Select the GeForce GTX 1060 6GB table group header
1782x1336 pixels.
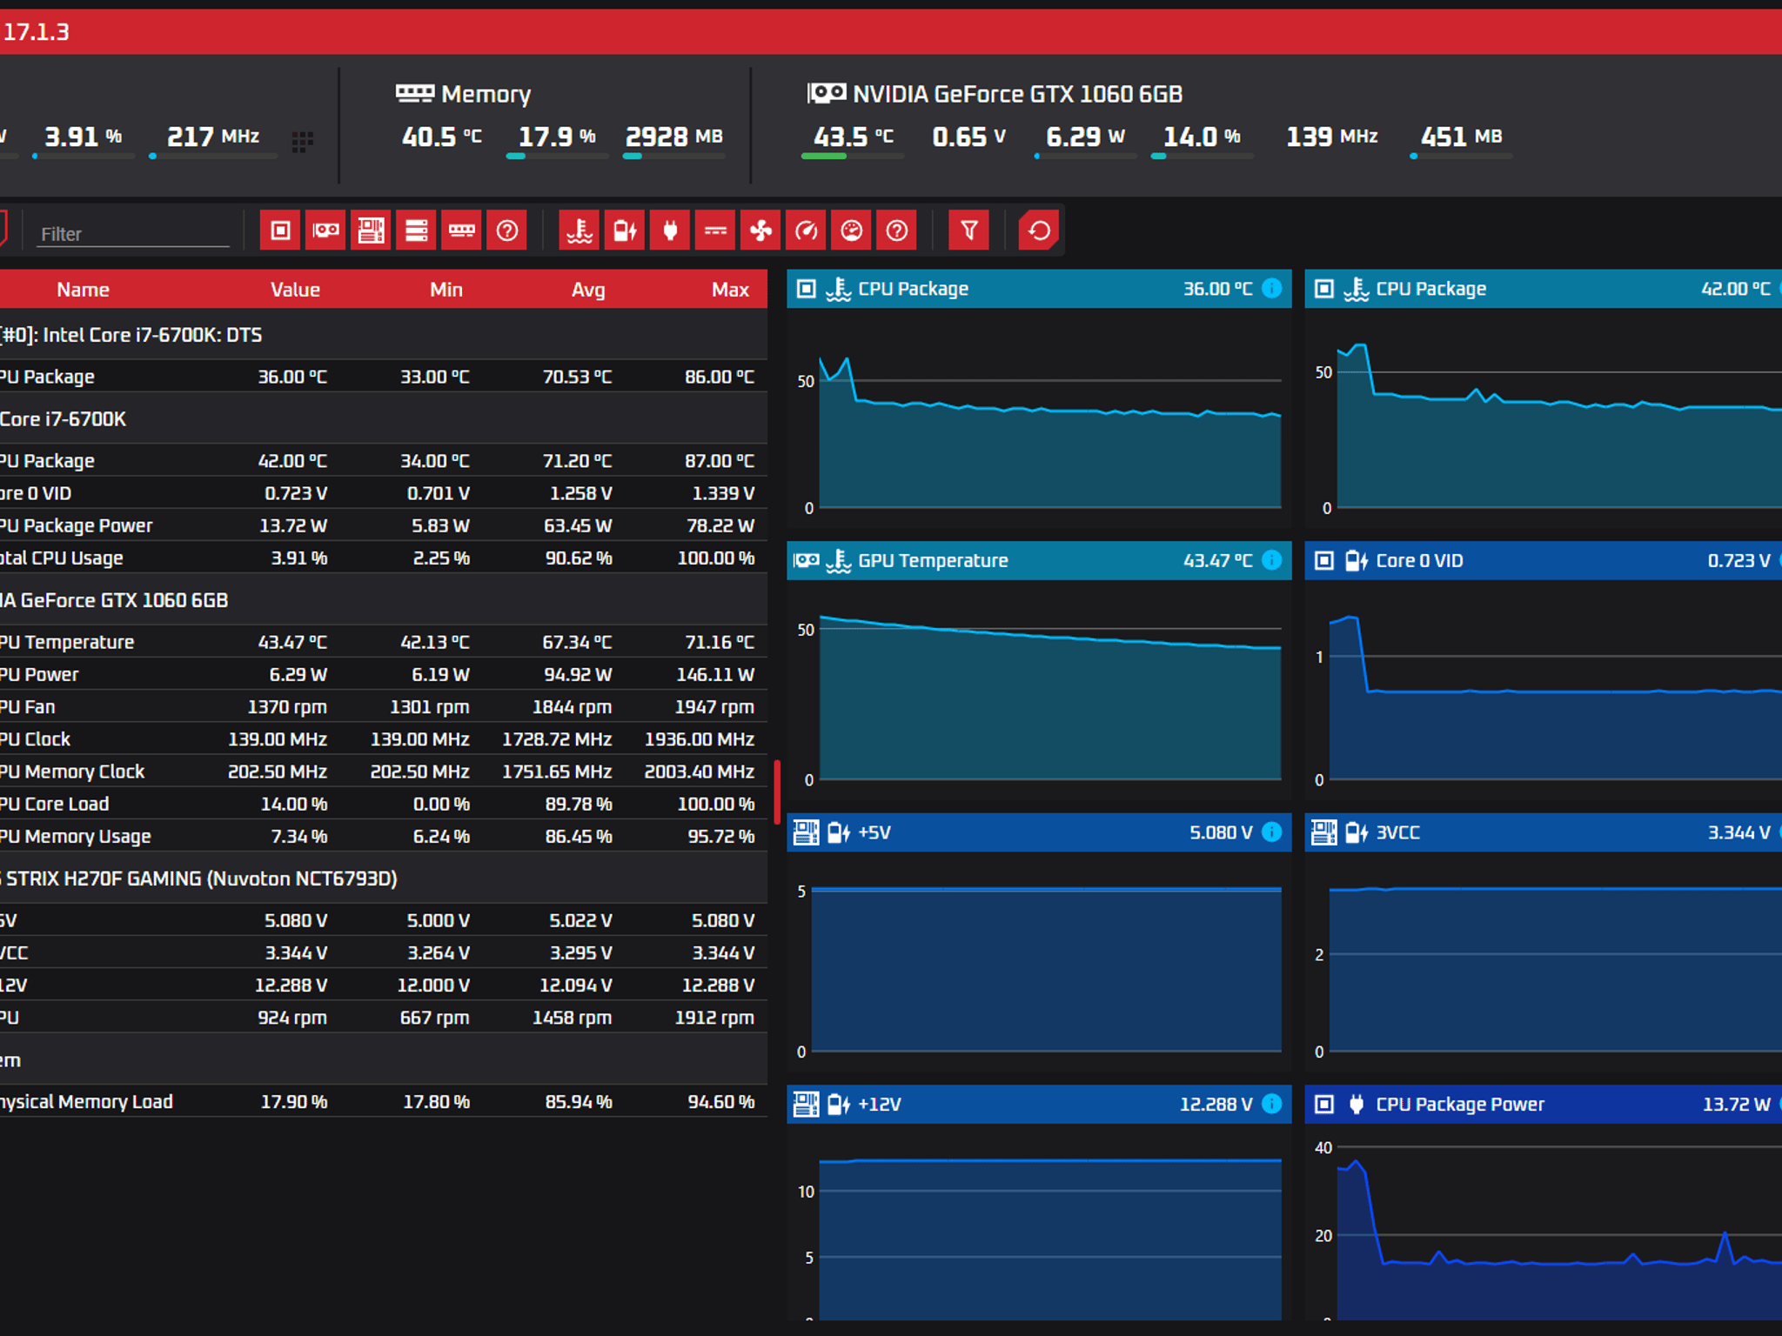click(384, 600)
